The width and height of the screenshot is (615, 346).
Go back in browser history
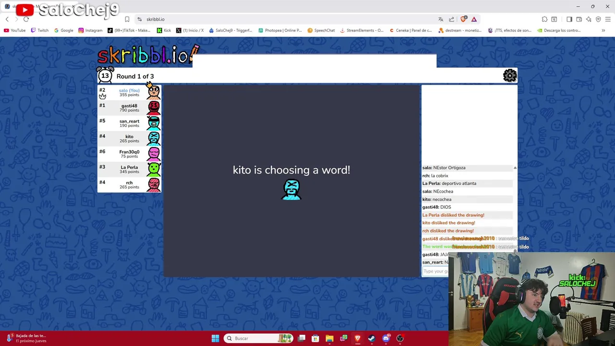point(7,19)
